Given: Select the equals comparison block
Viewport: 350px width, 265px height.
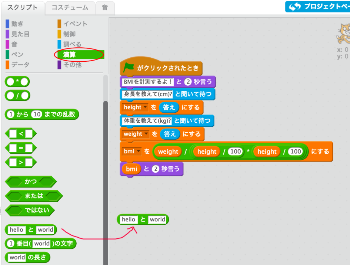Looking at the screenshot, I should pyautogui.click(x=21, y=148).
